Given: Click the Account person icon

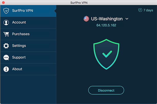Looking at the screenshot, I should click(6, 22).
